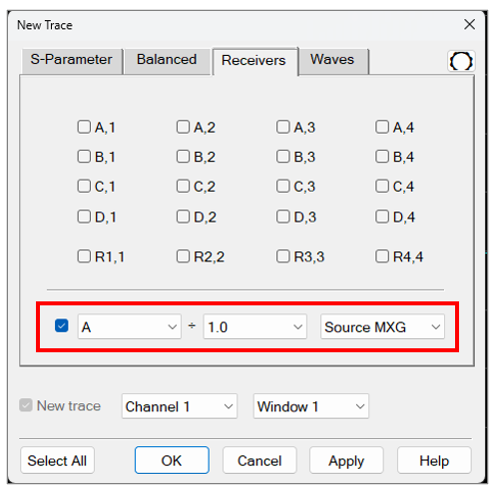Open the Source MXG dropdown

[382, 326]
